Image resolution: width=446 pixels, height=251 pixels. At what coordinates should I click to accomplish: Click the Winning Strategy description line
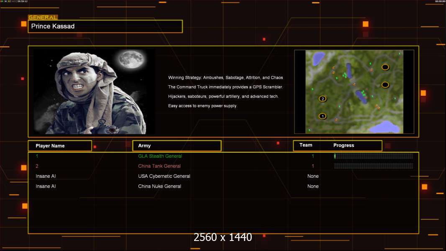point(226,78)
